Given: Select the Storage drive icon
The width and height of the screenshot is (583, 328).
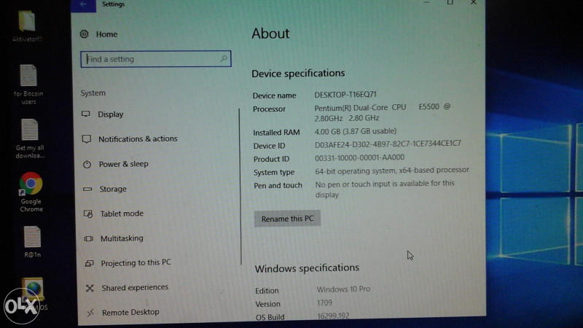Looking at the screenshot, I should point(87,189).
